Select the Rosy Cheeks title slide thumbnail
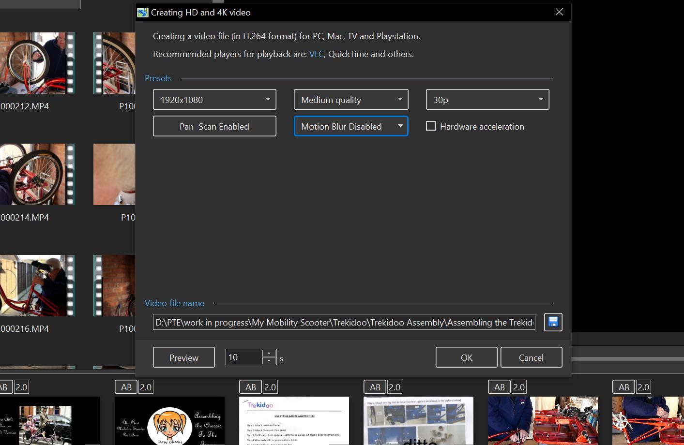This screenshot has height=445, width=684. pyautogui.click(x=169, y=420)
